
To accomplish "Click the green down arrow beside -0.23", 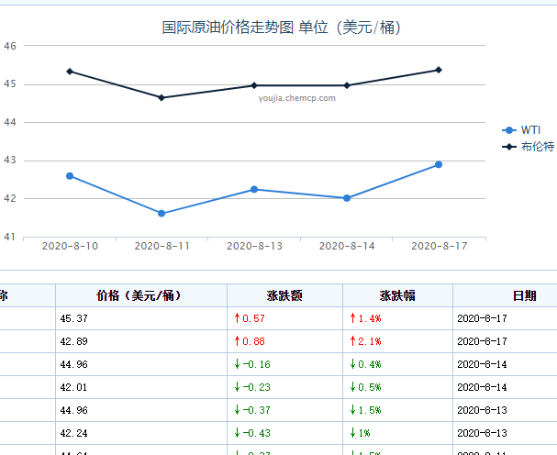I will (x=237, y=387).
